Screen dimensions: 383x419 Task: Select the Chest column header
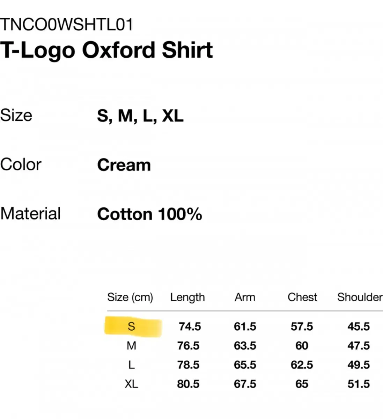pyautogui.click(x=302, y=297)
